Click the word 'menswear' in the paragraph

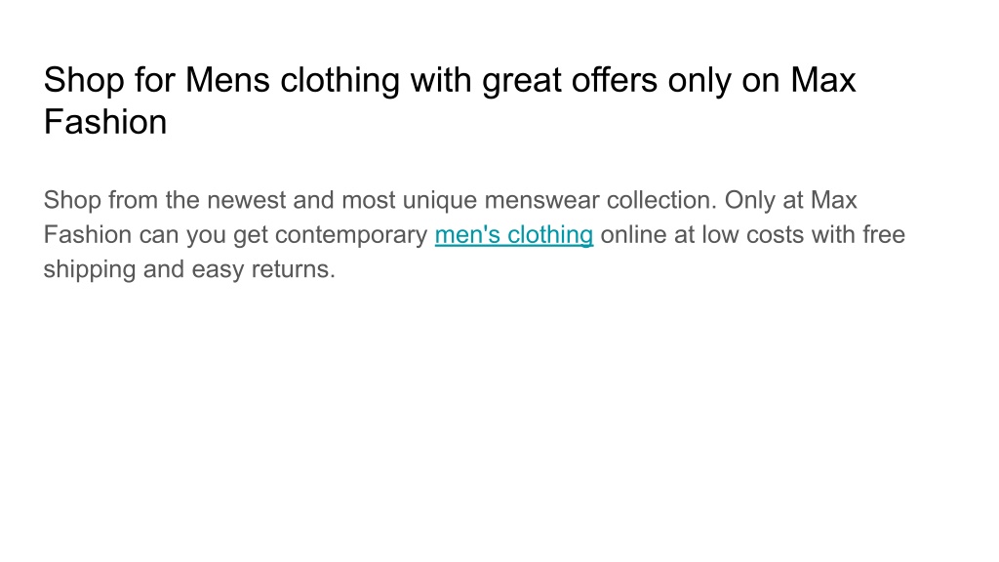click(x=541, y=200)
